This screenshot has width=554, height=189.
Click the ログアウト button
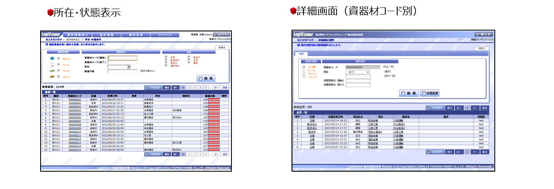pos(222,35)
